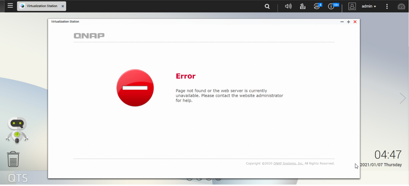Show background tasks icon in the top bar
The width and height of the screenshot is (409, 186).
tap(303, 6)
